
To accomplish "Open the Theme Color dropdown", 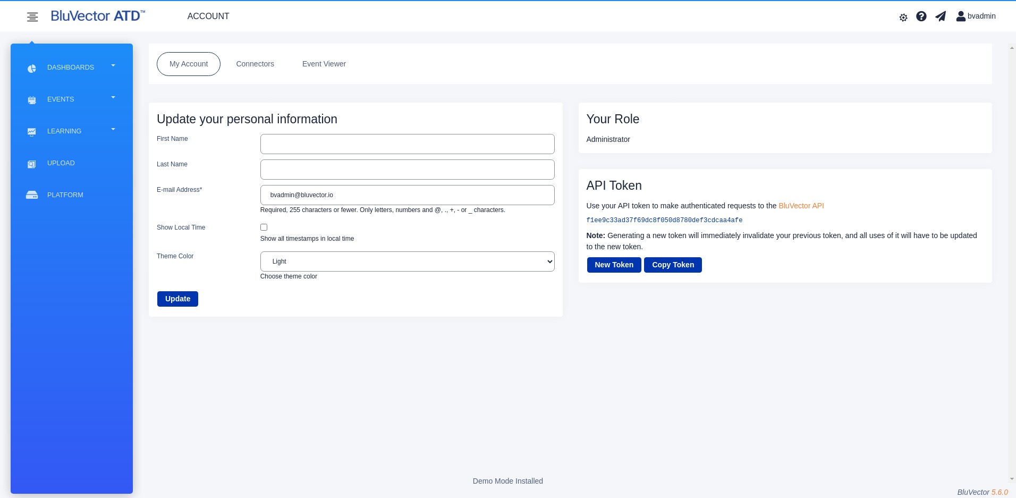I will coord(407,261).
